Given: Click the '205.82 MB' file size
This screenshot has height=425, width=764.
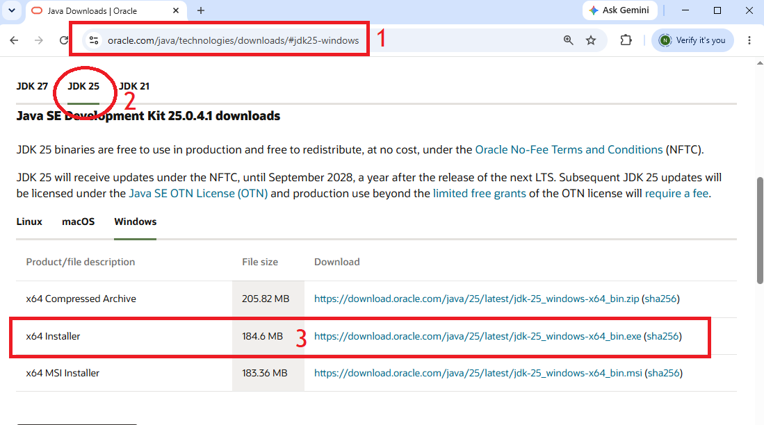Looking at the screenshot, I should (266, 299).
